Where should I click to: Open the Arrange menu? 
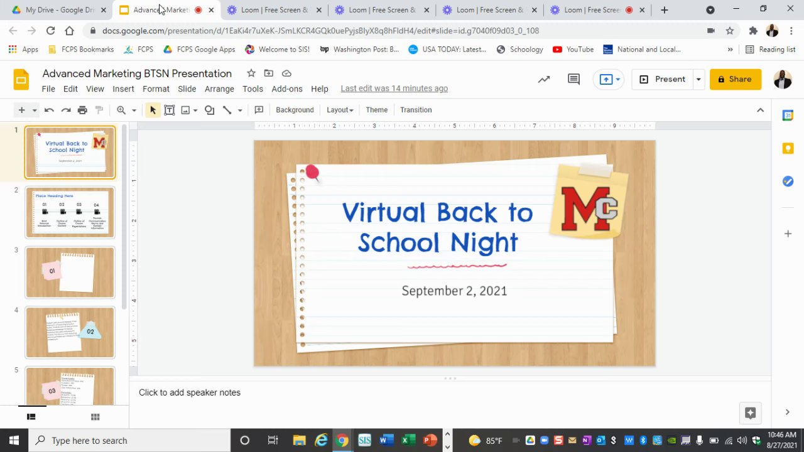219,89
